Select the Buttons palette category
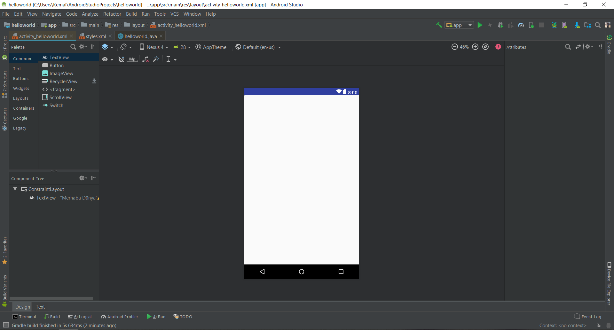 tap(21, 78)
